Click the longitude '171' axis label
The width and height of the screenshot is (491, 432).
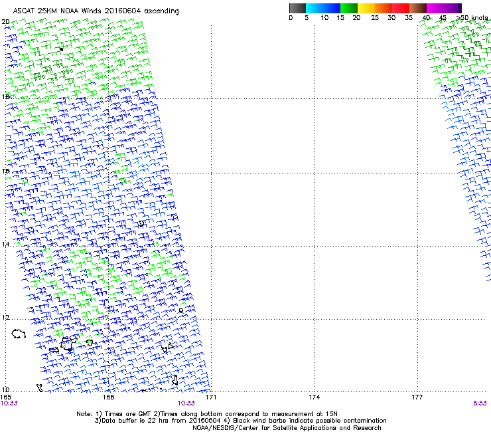pyautogui.click(x=211, y=397)
